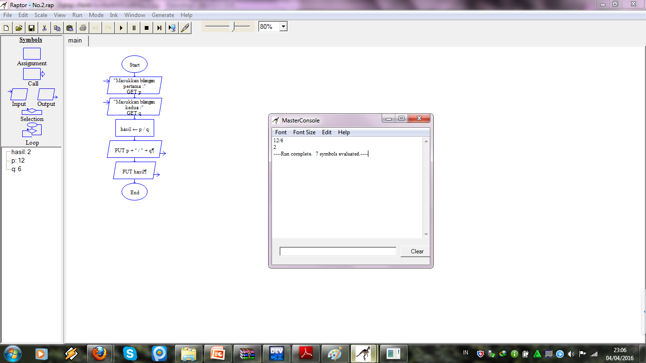Click the volume icon in system tray
The image size is (646, 363).
pos(571,354)
